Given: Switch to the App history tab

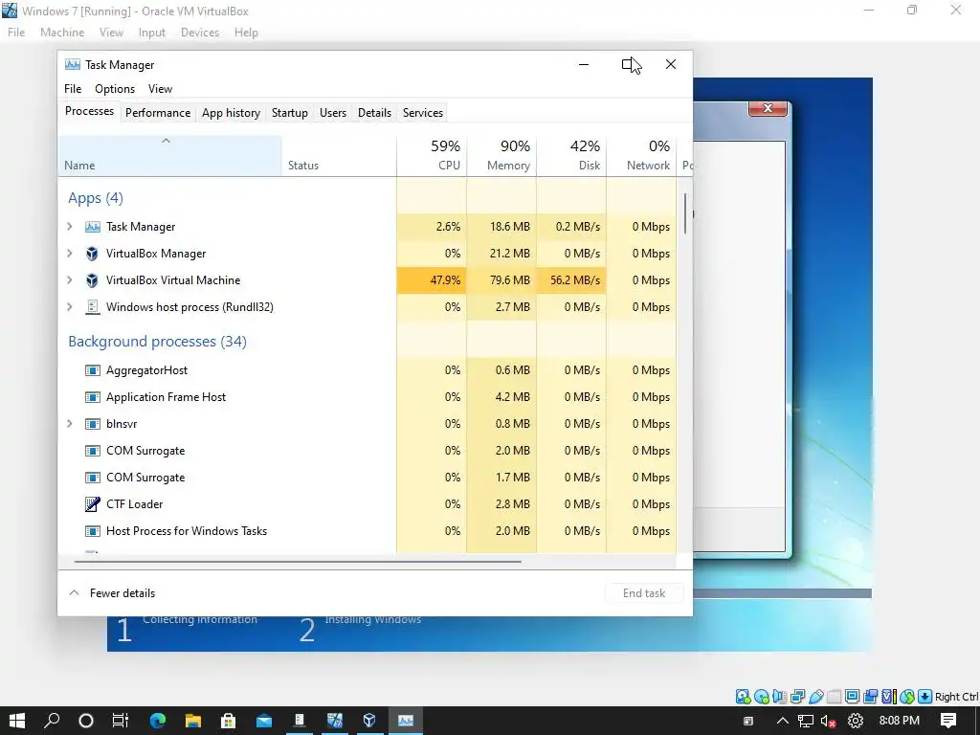Looking at the screenshot, I should click(231, 113).
